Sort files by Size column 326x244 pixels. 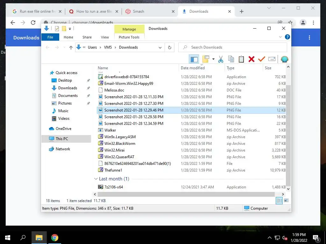point(274,68)
